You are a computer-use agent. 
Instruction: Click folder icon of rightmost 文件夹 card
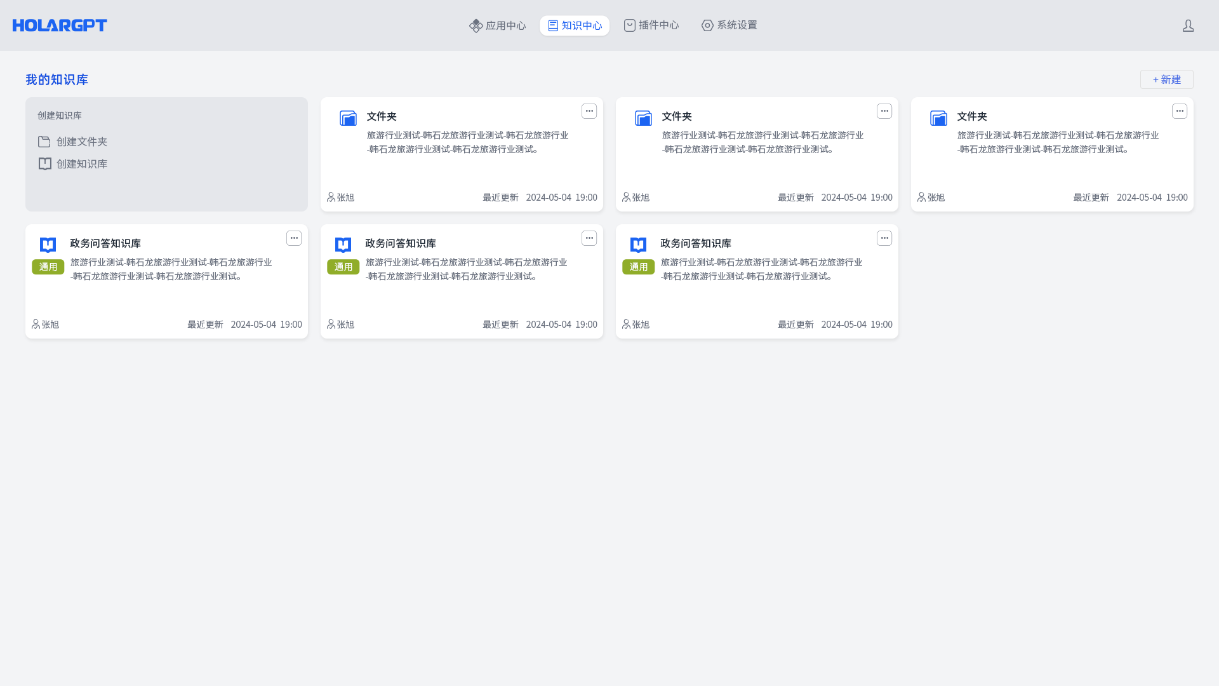pos(938,118)
